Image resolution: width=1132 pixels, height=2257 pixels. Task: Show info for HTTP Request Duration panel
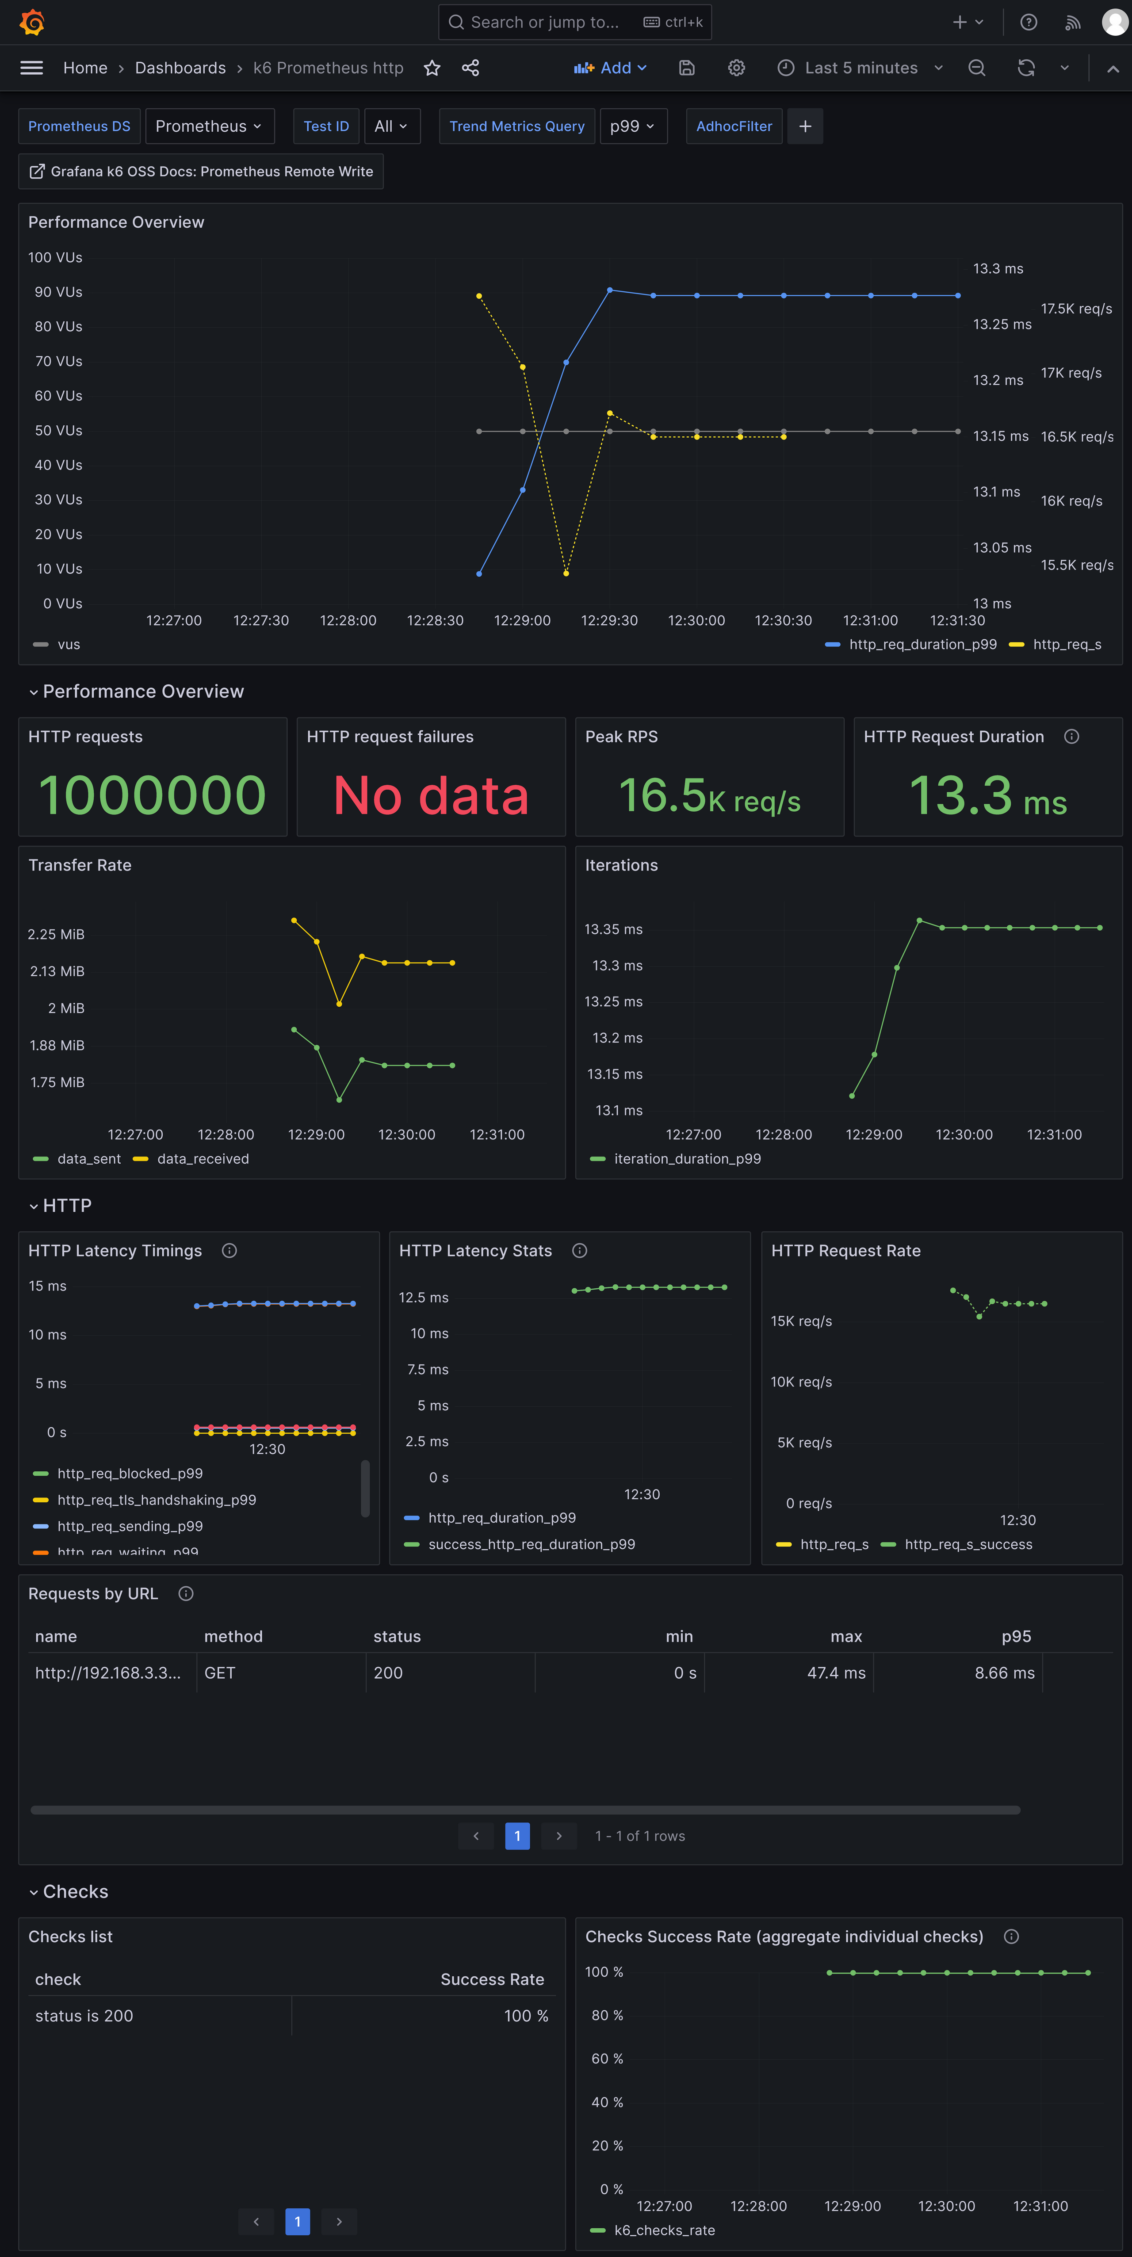click(x=1071, y=736)
